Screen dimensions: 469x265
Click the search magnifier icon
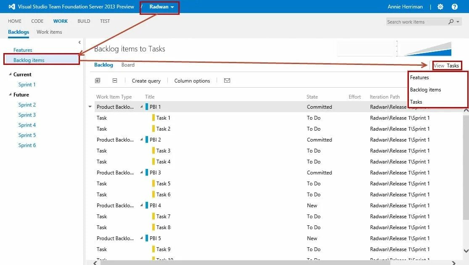(x=451, y=22)
